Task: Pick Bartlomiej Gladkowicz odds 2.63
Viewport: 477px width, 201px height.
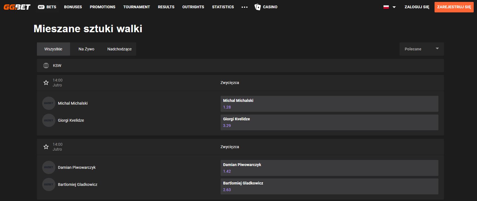Action: coord(329,186)
